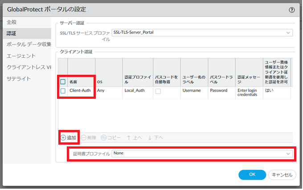Click the コピー copy toolbar item
Image resolution: width=303 pixels, height=190 pixels.
[111, 137]
